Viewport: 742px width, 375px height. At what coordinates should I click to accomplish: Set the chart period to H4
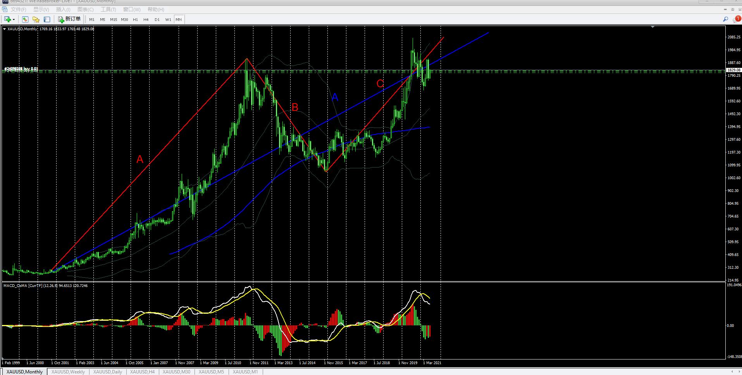146,19
